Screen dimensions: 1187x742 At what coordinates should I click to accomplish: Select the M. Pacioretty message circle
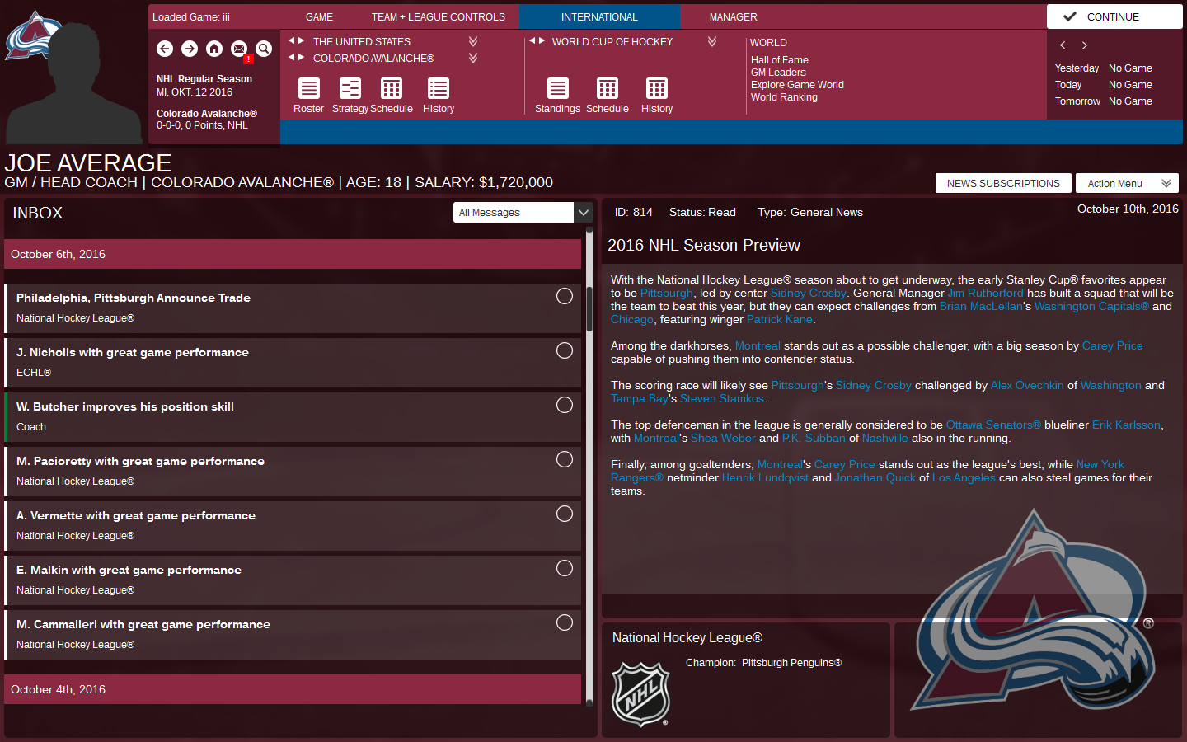coord(565,459)
